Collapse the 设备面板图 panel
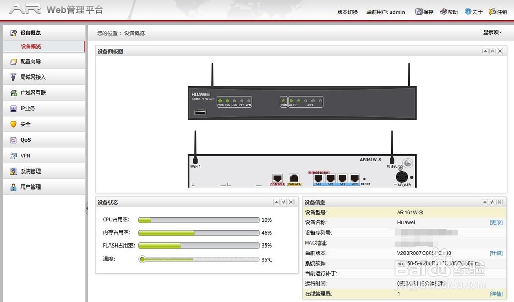The height and width of the screenshot is (302, 514). [x=485, y=51]
